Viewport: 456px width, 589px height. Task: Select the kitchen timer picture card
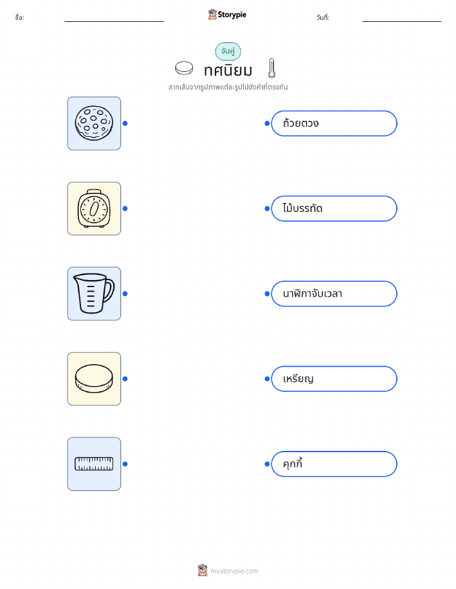[94, 209]
